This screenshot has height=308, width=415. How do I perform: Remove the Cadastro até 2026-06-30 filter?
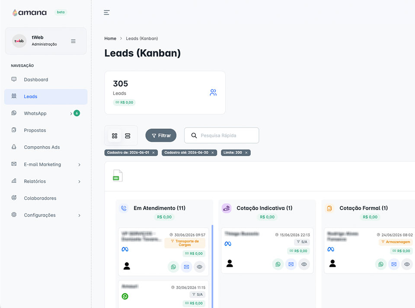pos(213,153)
